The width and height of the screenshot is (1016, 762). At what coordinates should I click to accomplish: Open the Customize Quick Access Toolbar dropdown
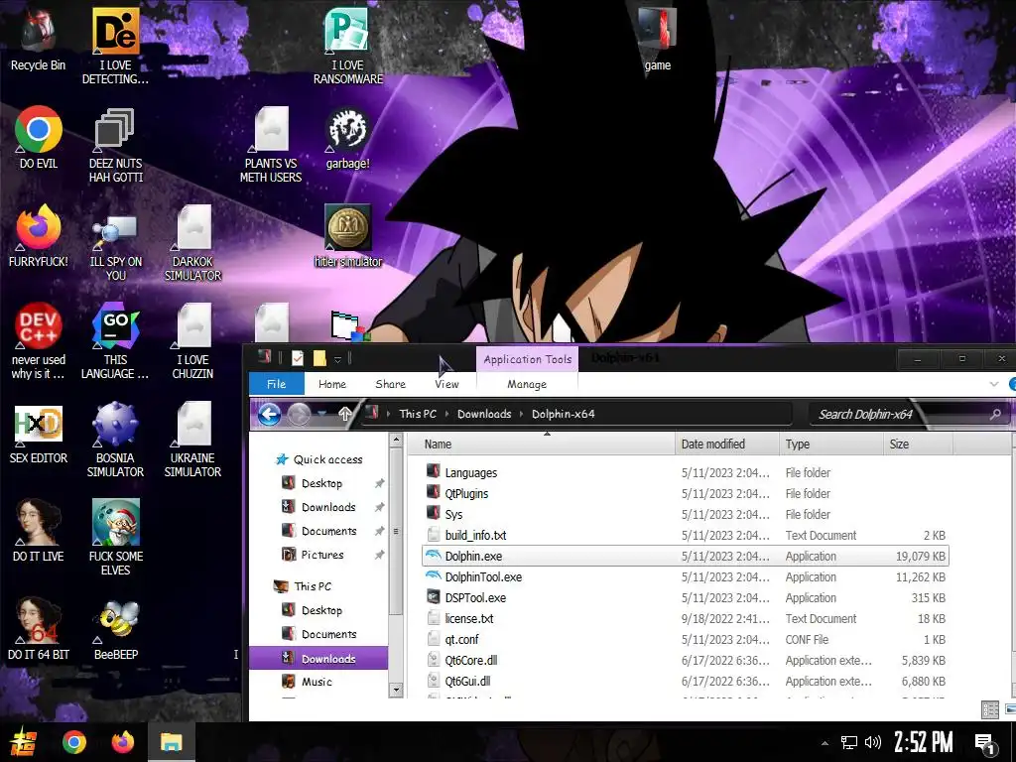[x=337, y=359]
